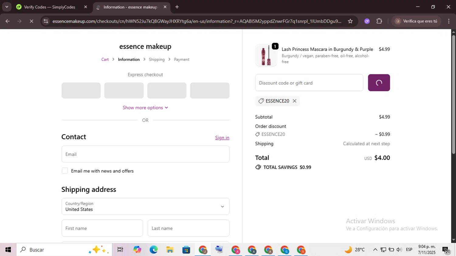Open Chrome profile S taskbar icon
Image resolution: width=456 pixels, height=256 pixels.
point(301,250)
